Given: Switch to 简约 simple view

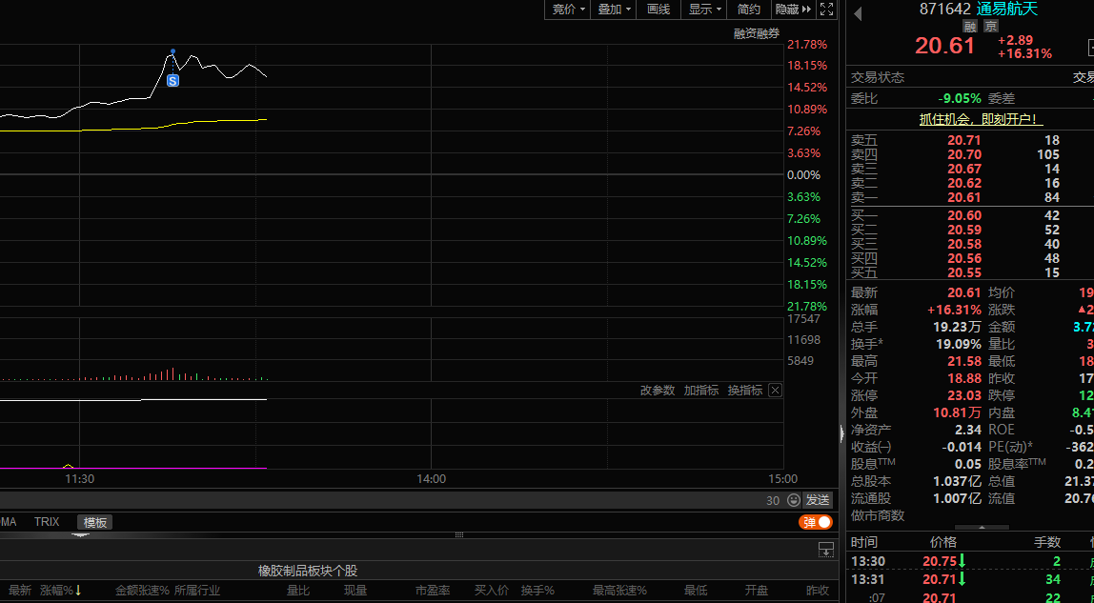Looking at the screenshot, I should tap(749, 10).
